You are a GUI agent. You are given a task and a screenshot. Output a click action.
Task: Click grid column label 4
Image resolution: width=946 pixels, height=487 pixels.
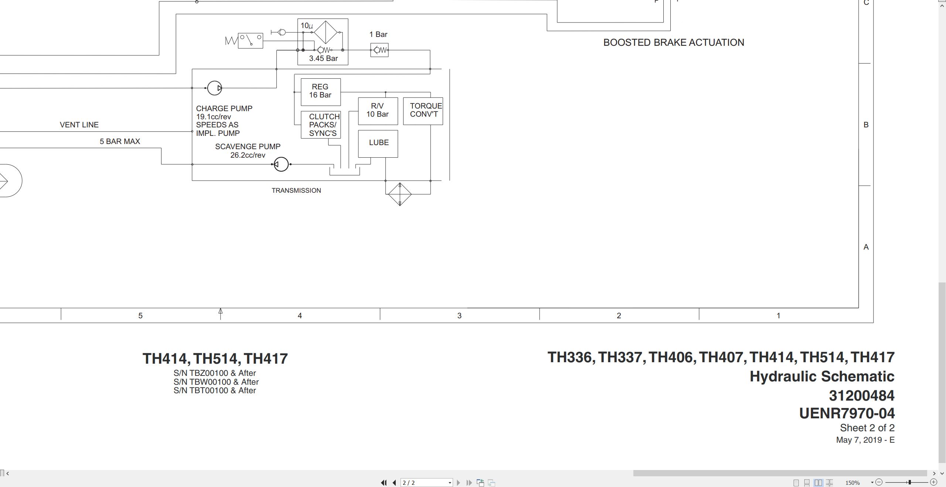click(x=300, y=316)
